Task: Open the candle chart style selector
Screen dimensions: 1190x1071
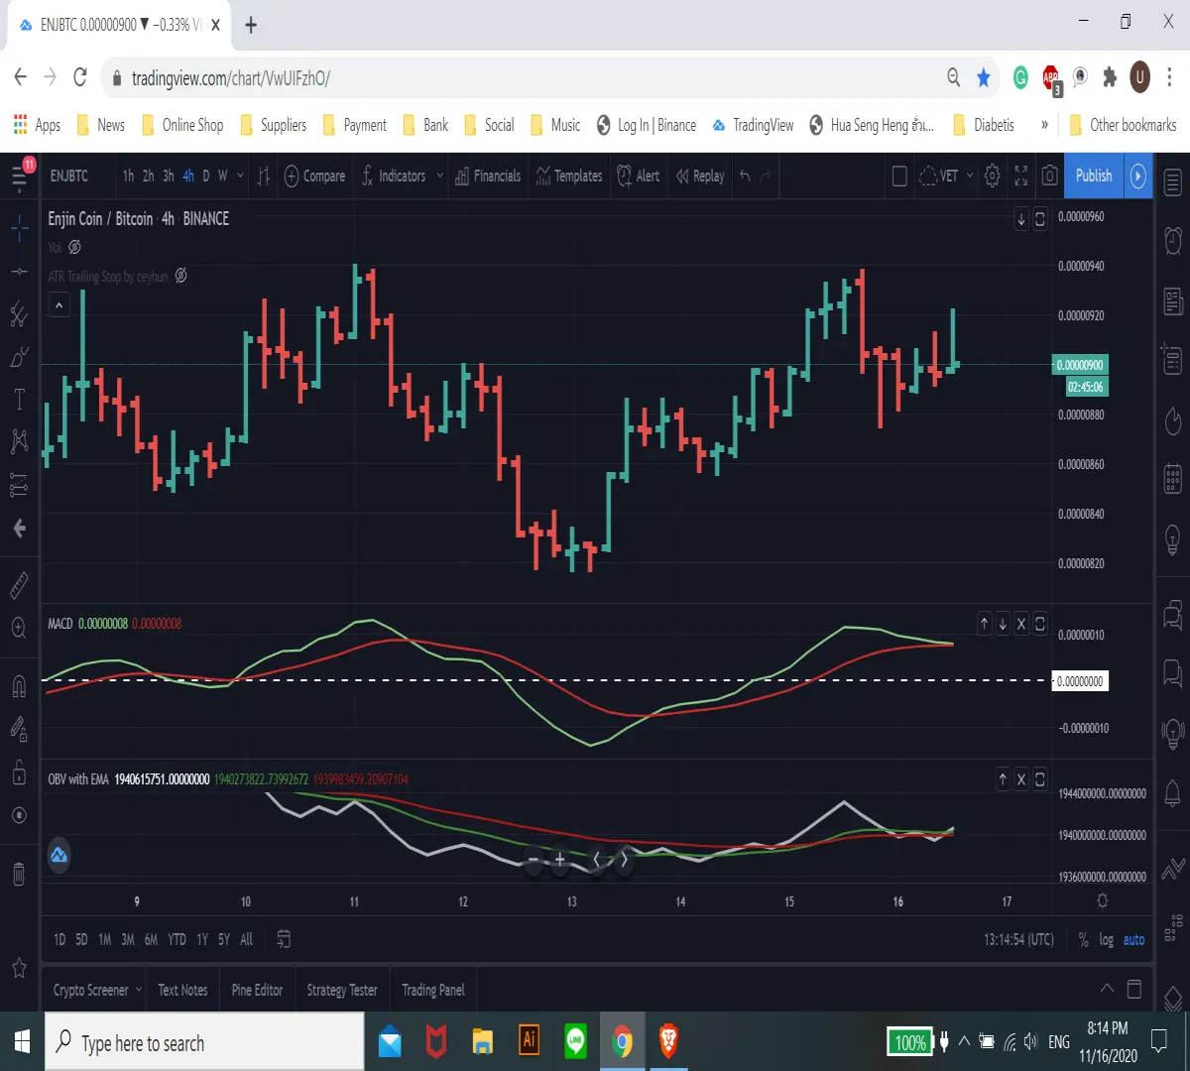Action: pos(264,176)
